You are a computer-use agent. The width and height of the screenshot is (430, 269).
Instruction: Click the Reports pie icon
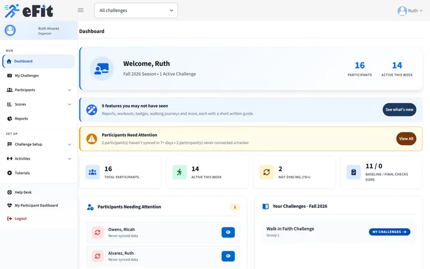10,118
